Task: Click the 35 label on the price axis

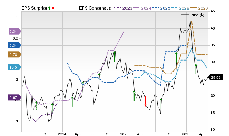Action: (x=213, y=45)
